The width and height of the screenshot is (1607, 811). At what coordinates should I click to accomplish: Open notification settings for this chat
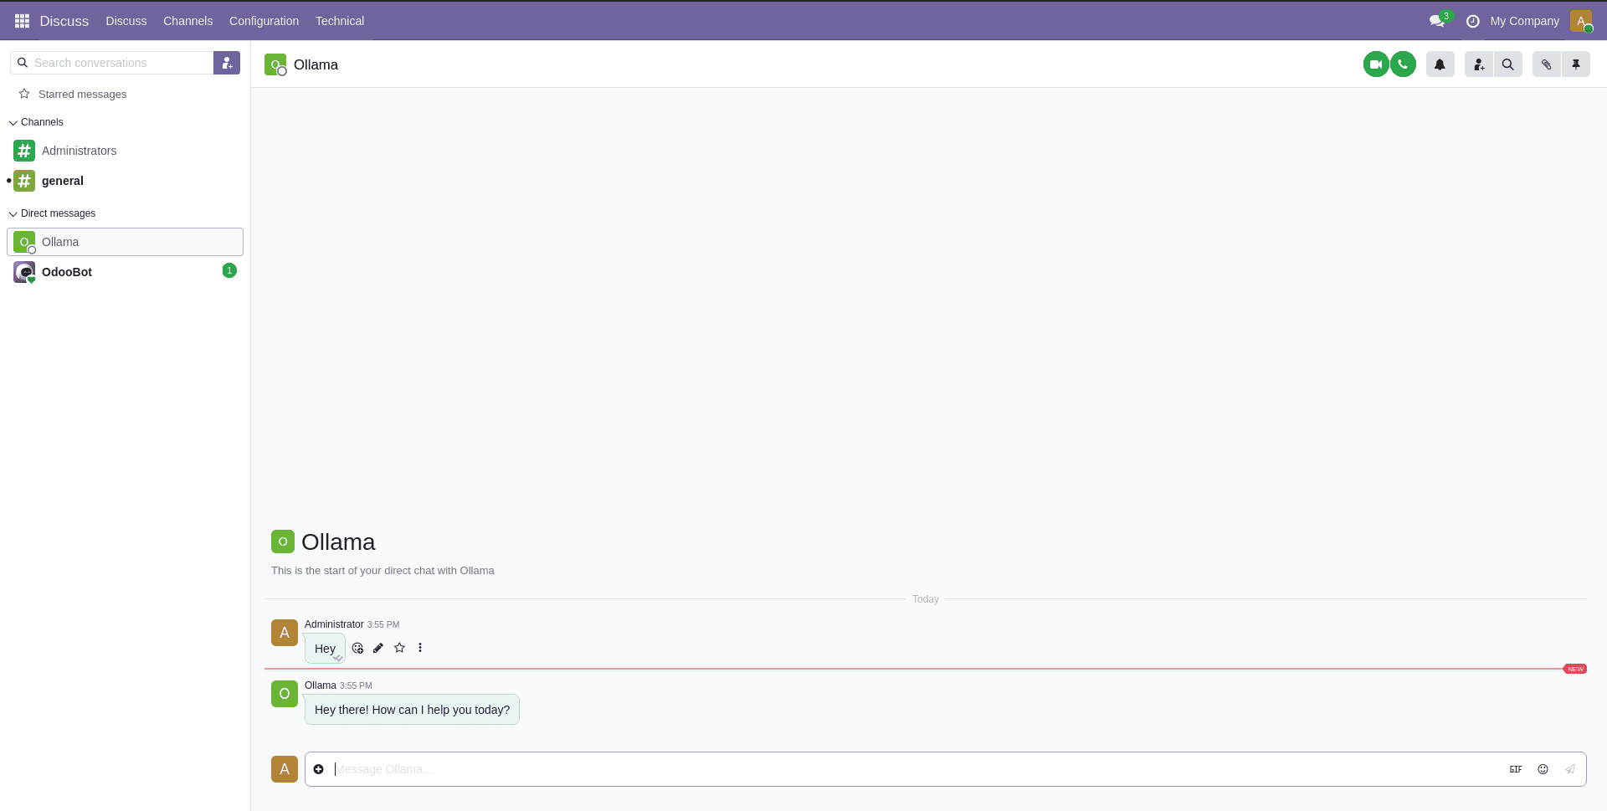[x=1440, y=64]
